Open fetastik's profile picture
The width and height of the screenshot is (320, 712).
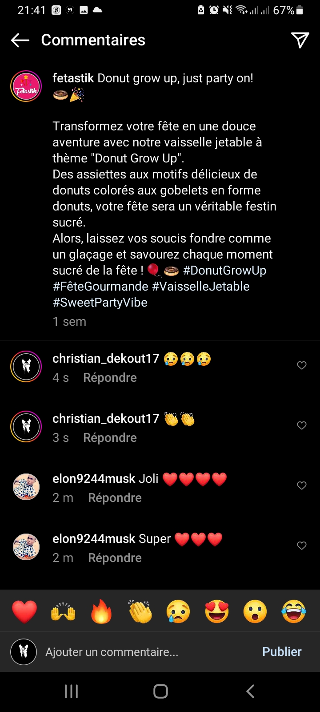point(26,86)
